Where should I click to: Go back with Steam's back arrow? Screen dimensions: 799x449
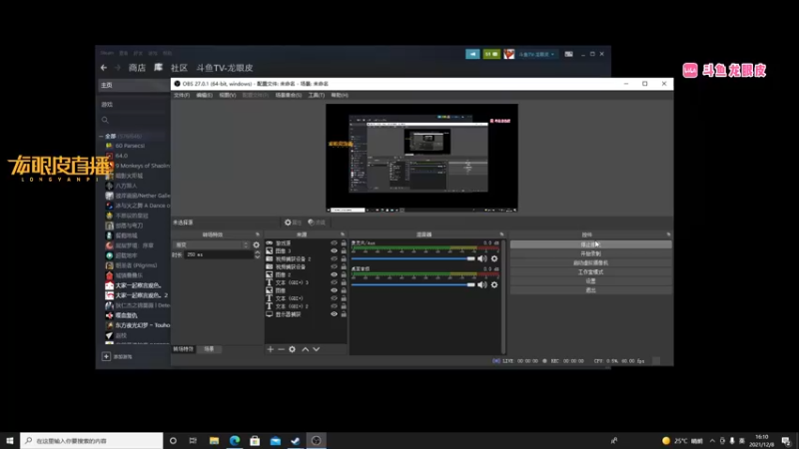coord(104,68)
